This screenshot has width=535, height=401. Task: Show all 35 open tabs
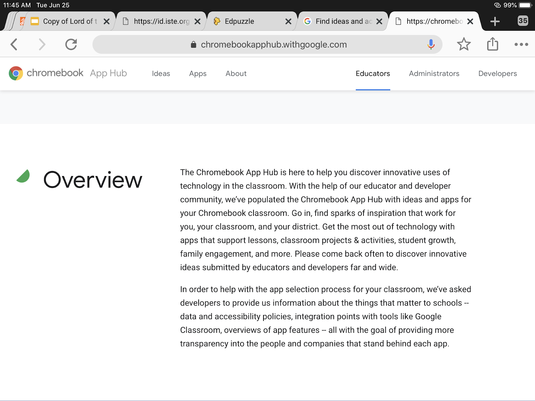click(523, 21)
